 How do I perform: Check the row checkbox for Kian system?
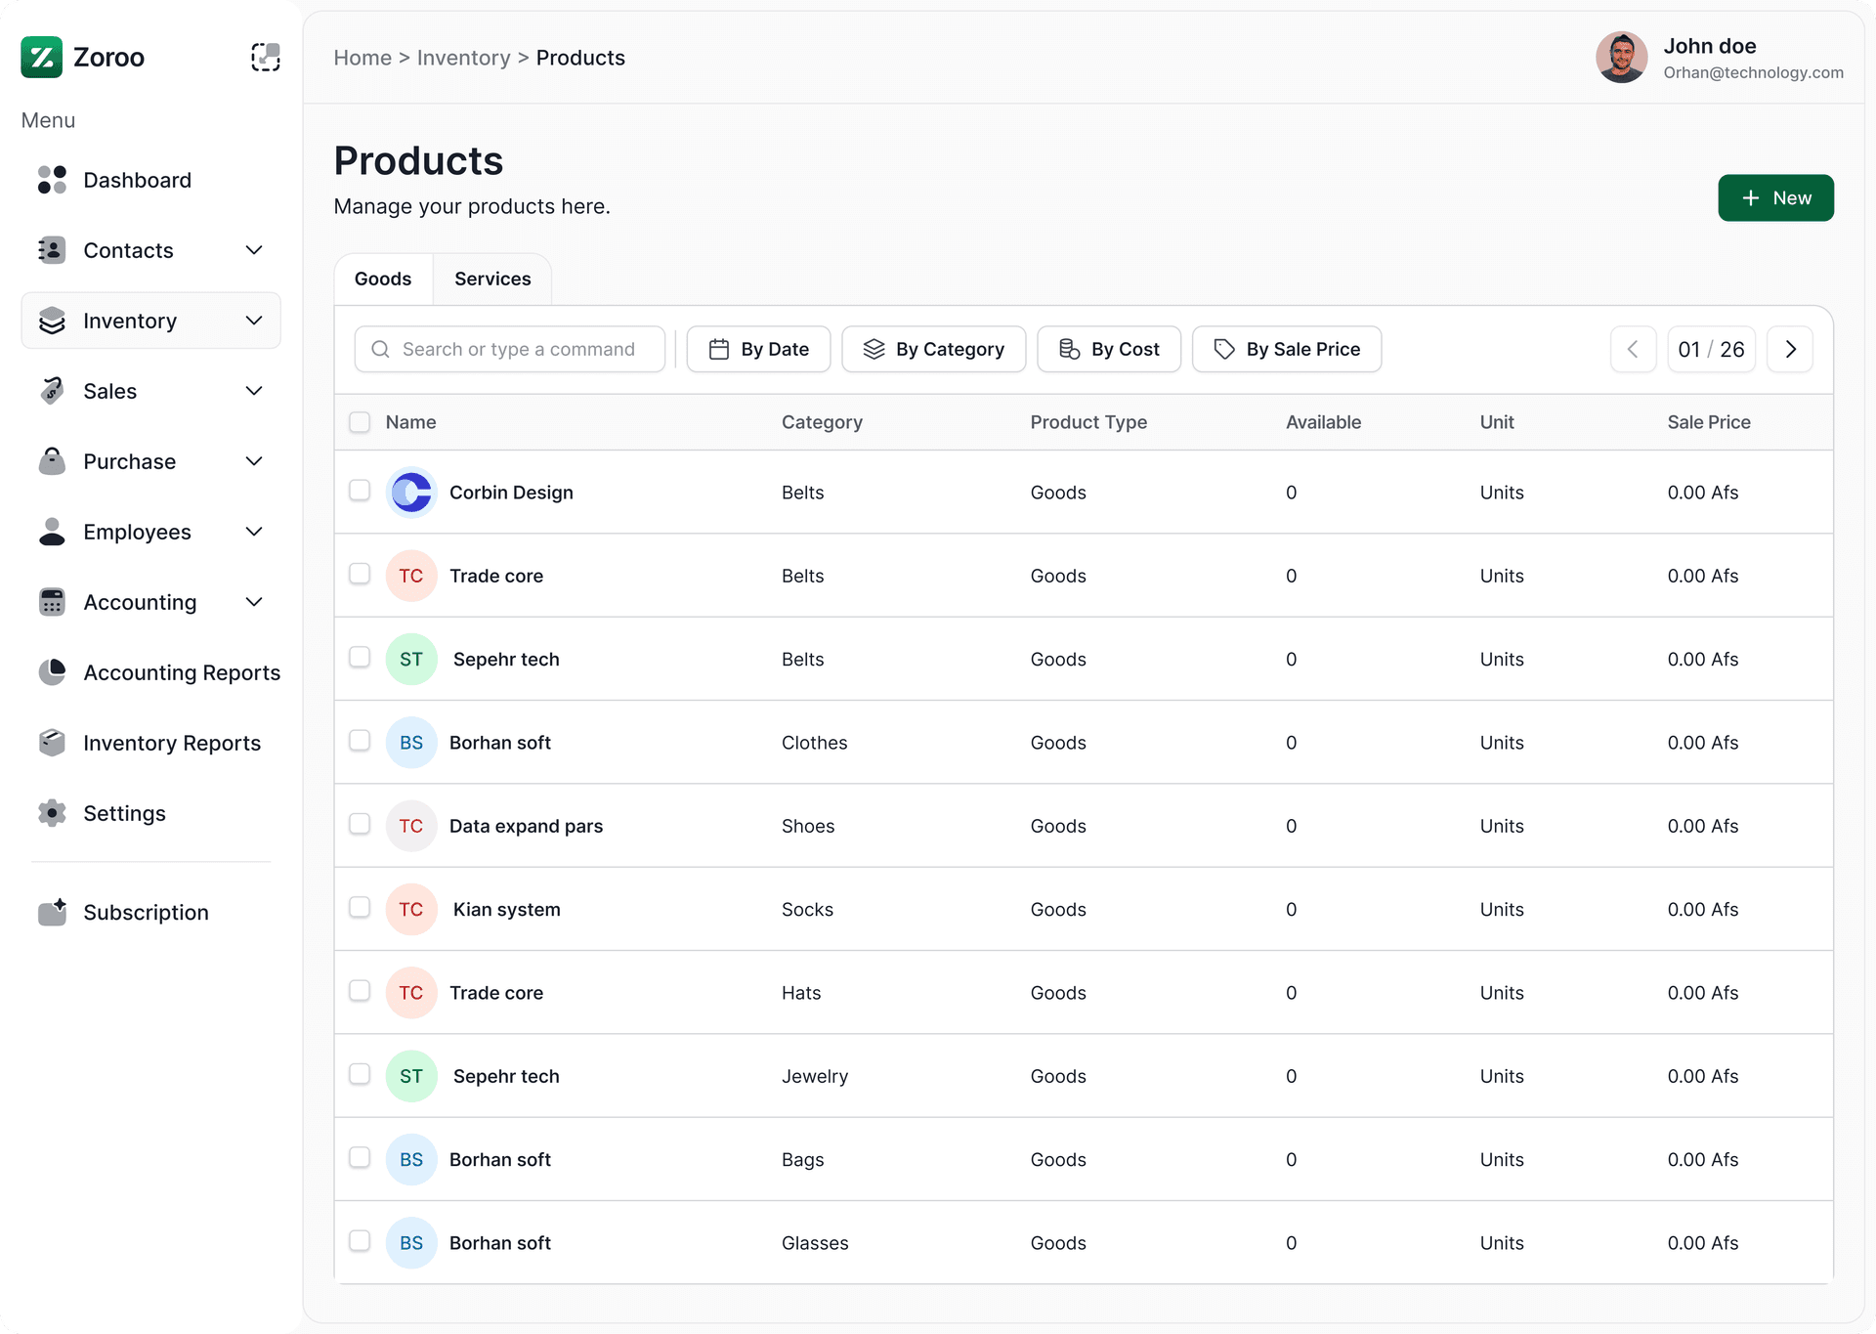tap(360, 908)
